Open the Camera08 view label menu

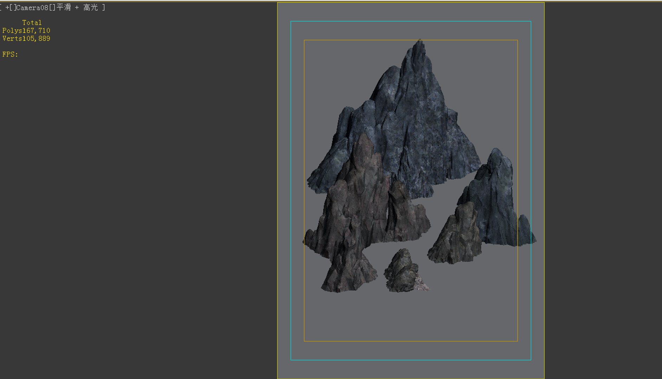click(32, 7)
